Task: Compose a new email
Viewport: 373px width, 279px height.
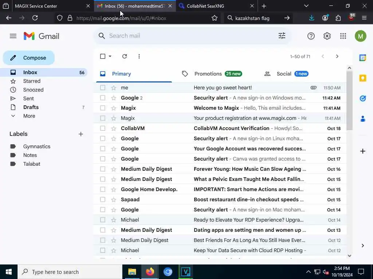Action: [x=29, y=58]
